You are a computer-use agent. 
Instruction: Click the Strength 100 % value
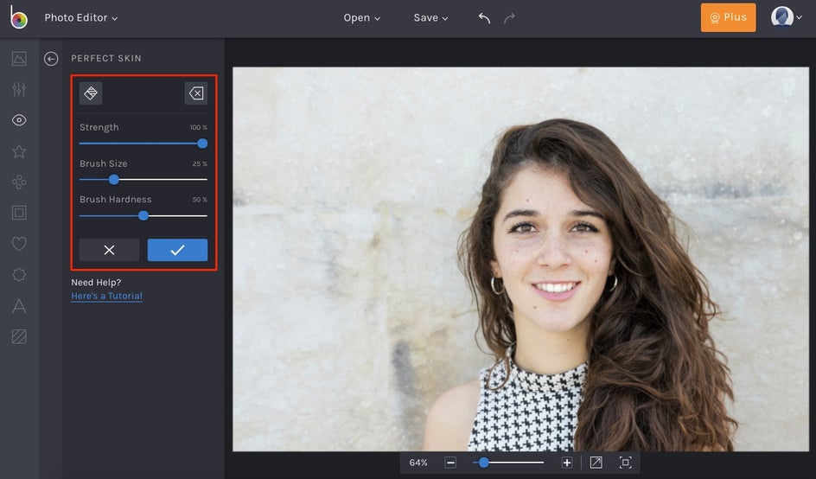(198, 128)
